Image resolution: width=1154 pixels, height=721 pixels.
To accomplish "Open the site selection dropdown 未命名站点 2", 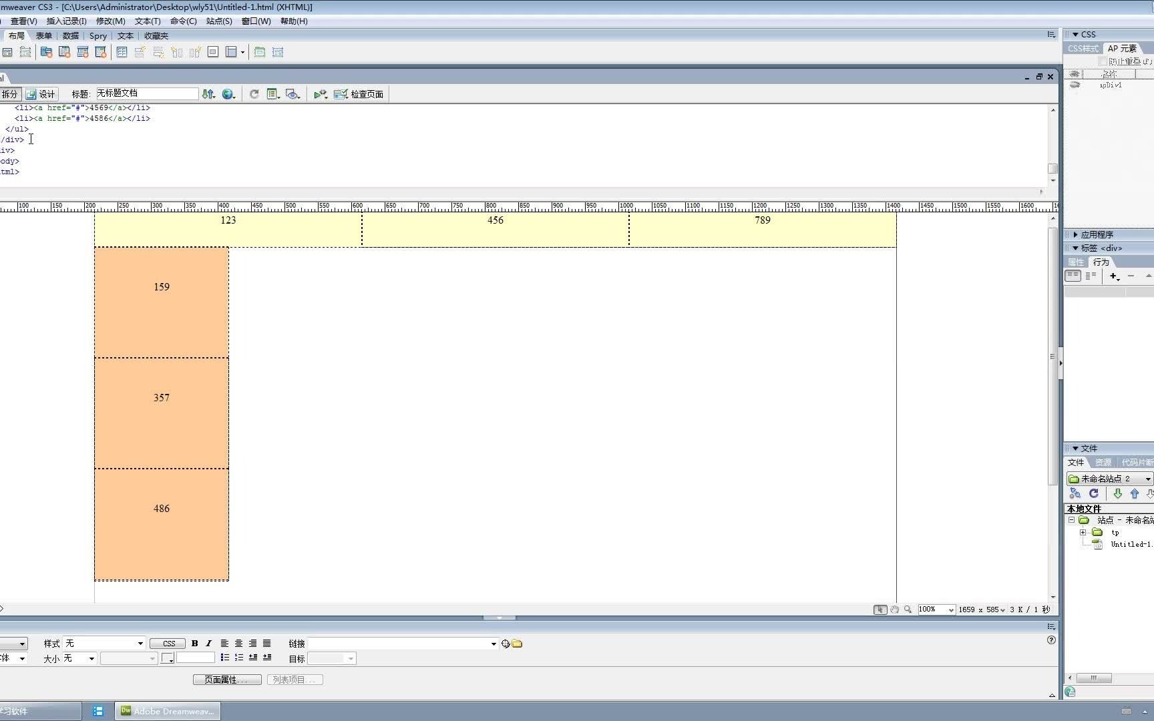I will (1109, 479).
